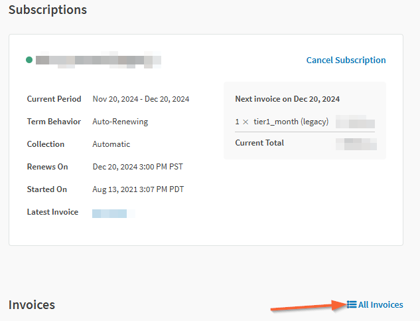Click the blurred tier1_month price value
Viewport: 420px width, 321px height.
[x=355, y=122]
